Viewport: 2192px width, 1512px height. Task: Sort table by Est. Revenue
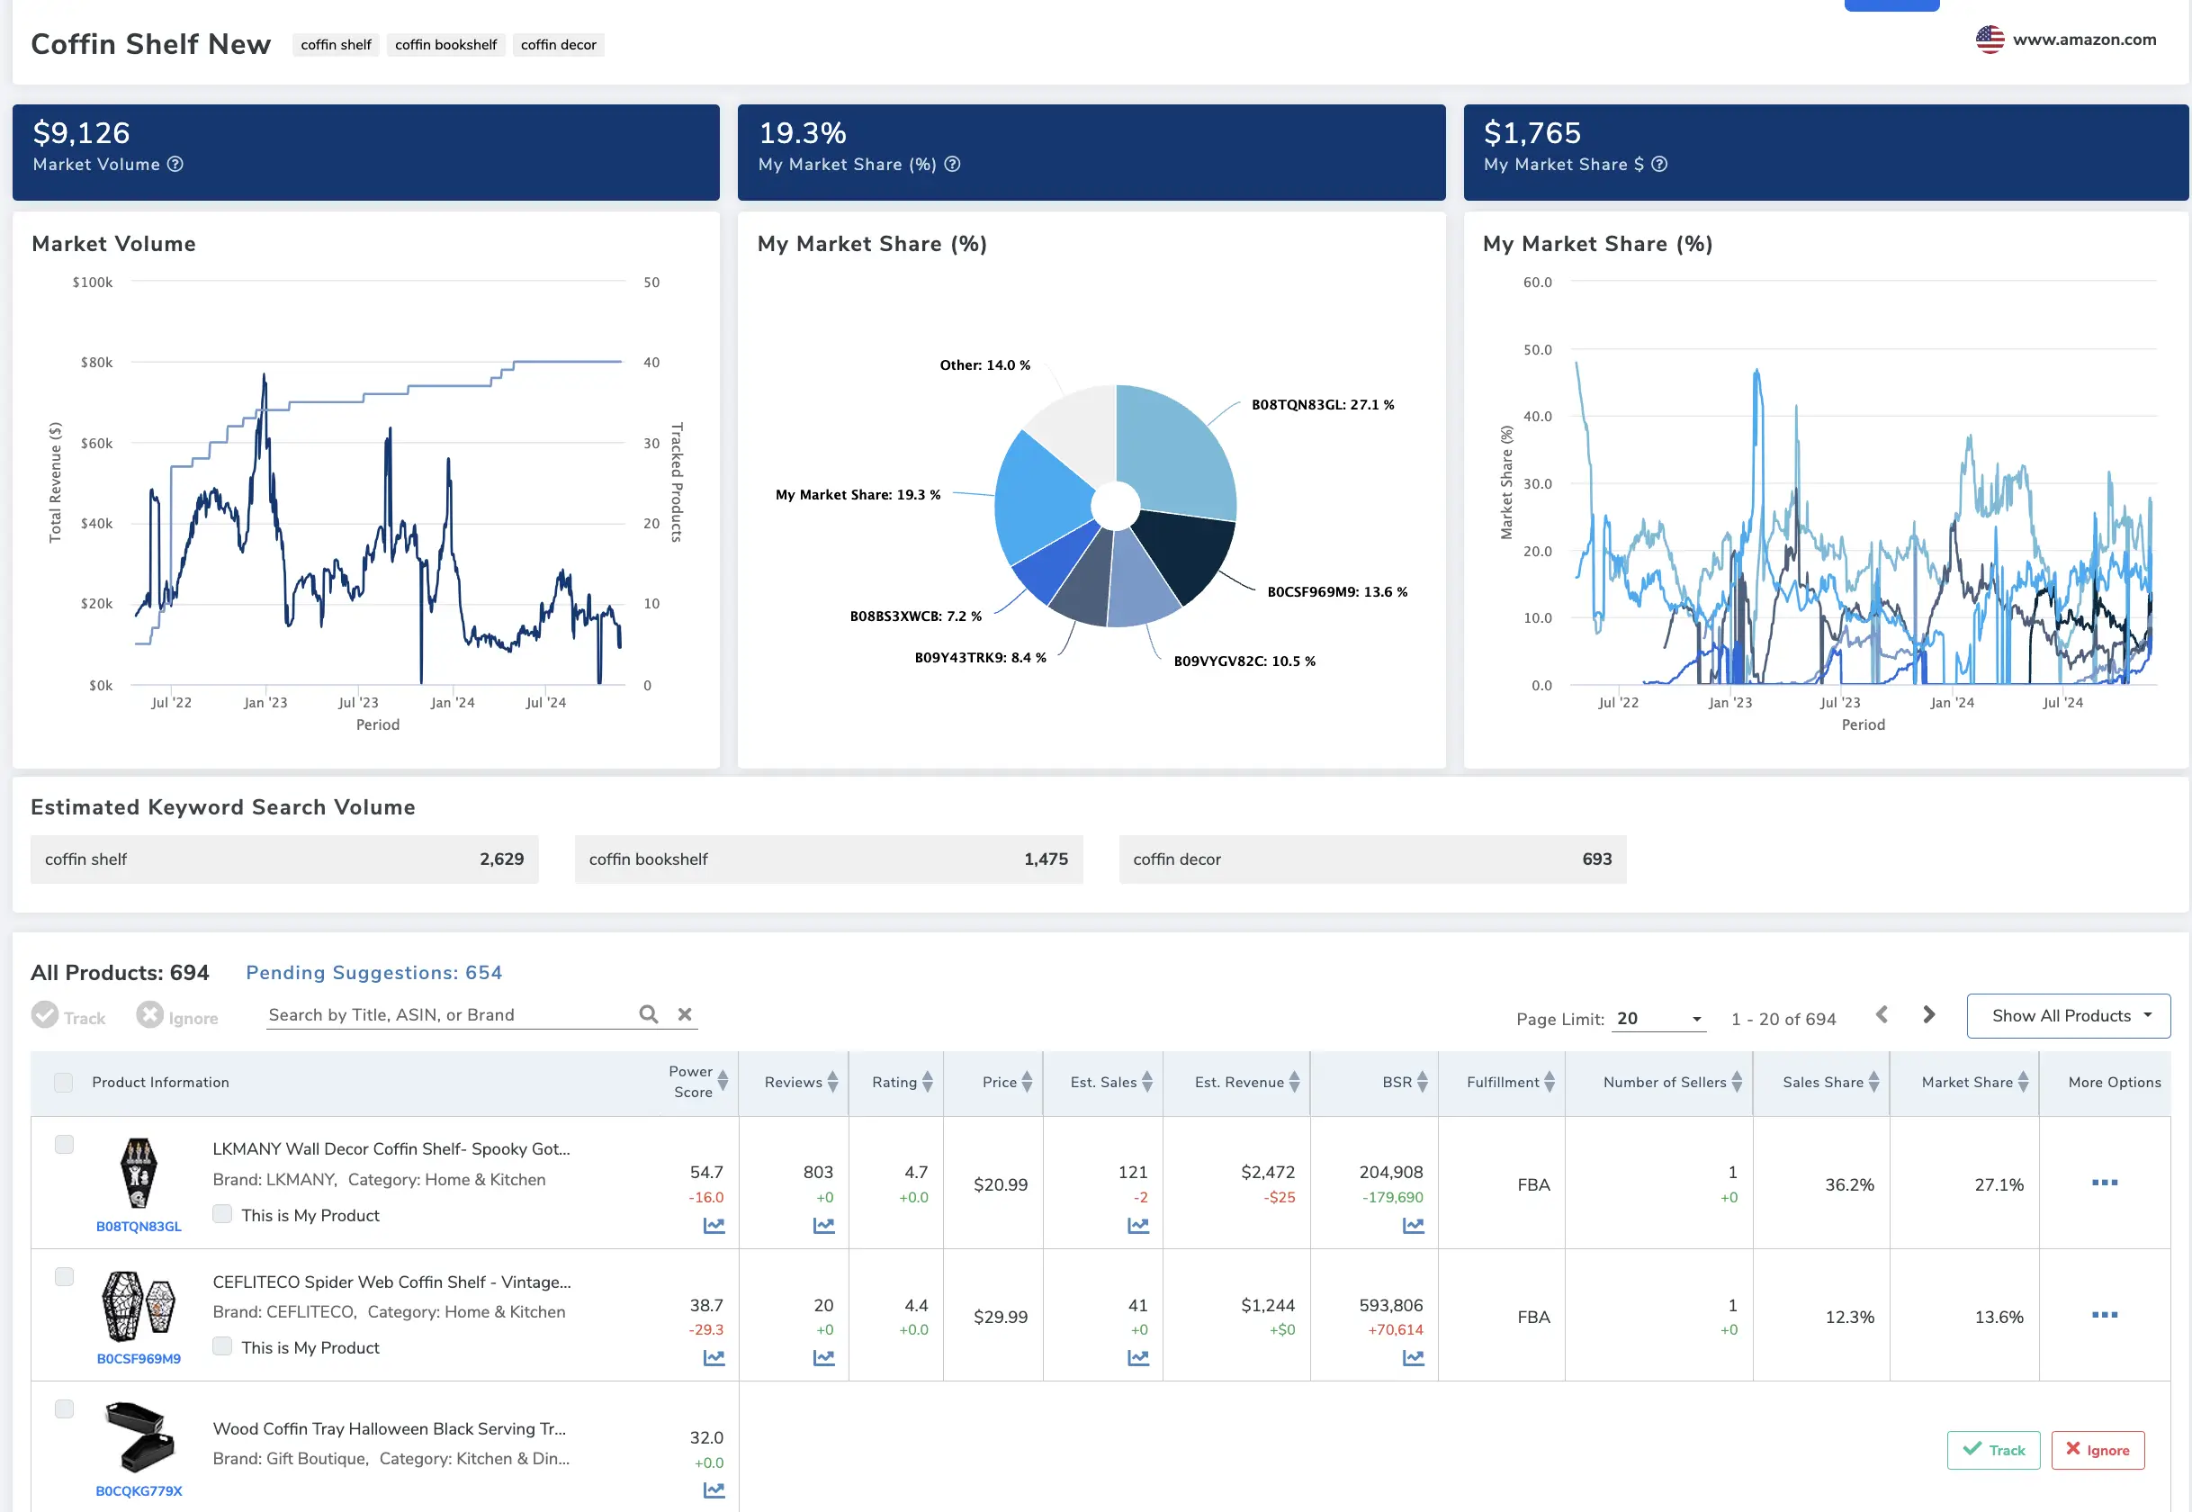click(x=1294, y=1082)
